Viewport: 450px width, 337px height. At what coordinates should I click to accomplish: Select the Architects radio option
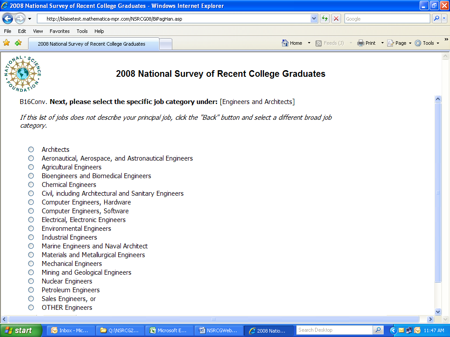click(x=31, y=150)
